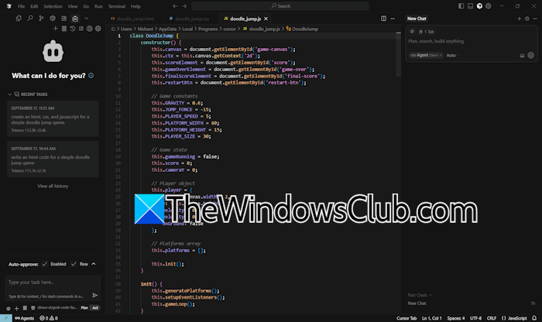
Task: Submit chat message with round arrow button
Action: 531,55
